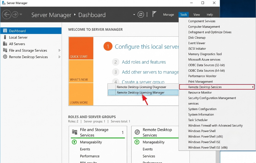Click the refresh dashboard icon
Image resolution: width=256 pixels, height=163 pixels.
(140, 14)
